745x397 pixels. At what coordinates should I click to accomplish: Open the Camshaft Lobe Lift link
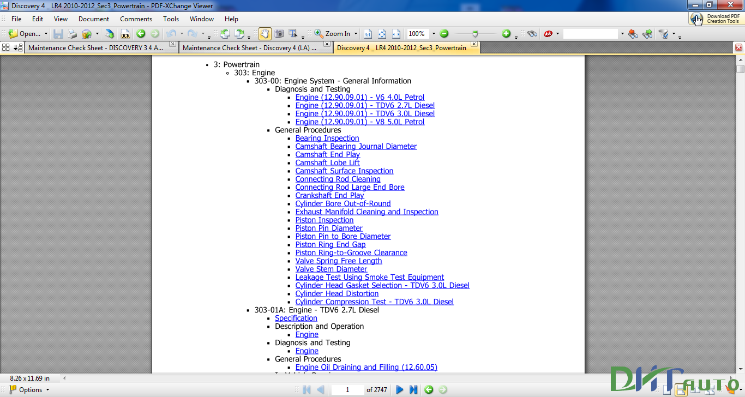tap(328, 163)
